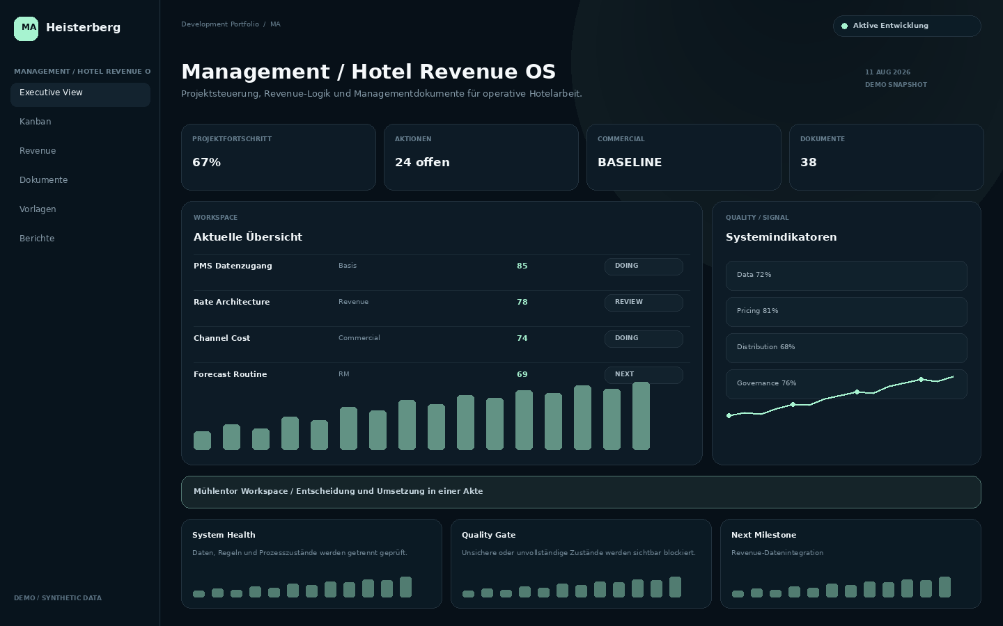Image resolution: width=1003 pixels, height=626 pixels.
Task: Select the Governance 76% indicator
Action: (846, 384)
